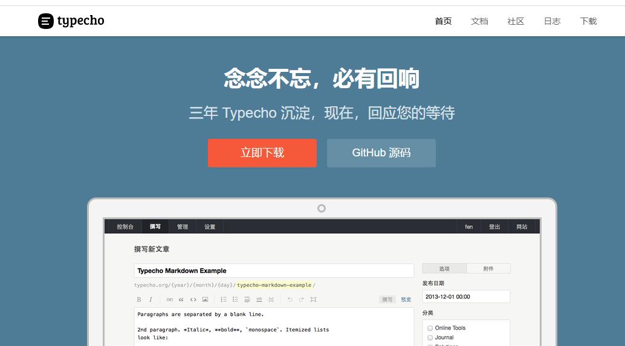Image resolution: width=625 pixels, height=346 pixels.
Task: Click the typecho-markdown-example URL slug
Action: click(x=274, y=285)
